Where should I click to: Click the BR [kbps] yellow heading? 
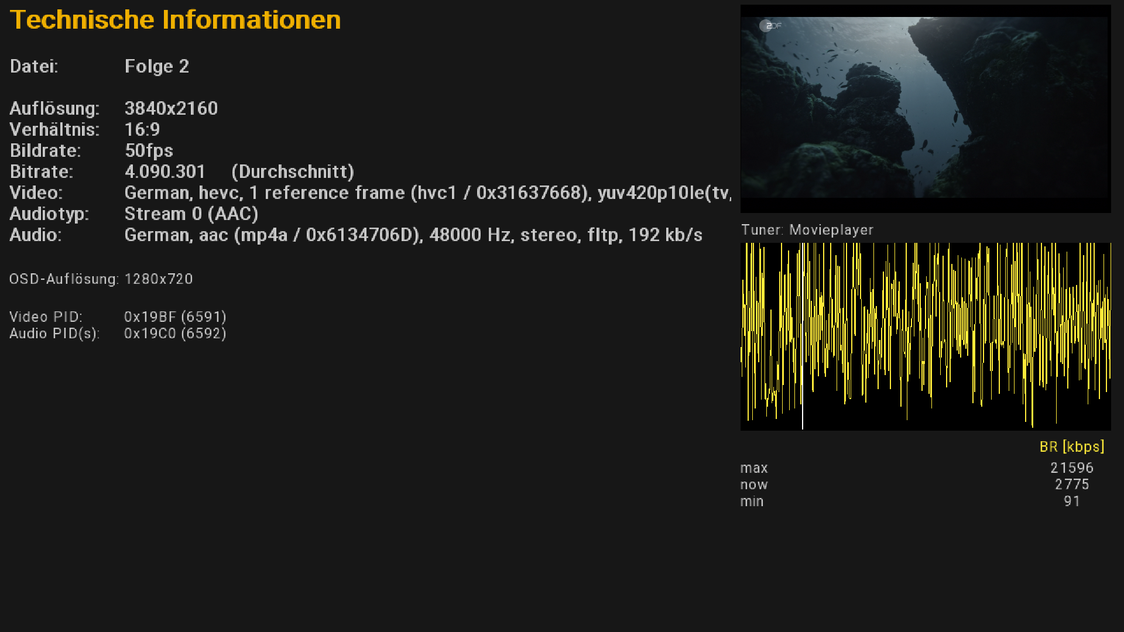(x=1071, y=447)
